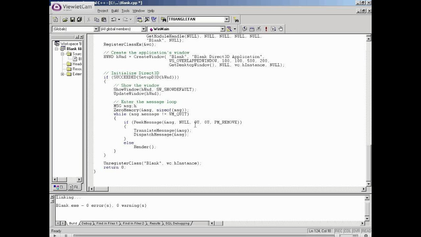Click the Save All icon
This screenshot has height=237, width=421.
(79, 19)
